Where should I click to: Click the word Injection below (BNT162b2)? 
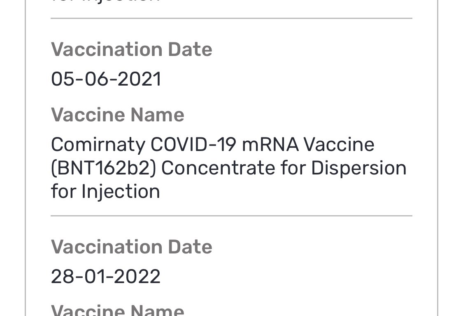tap(121, 192)
